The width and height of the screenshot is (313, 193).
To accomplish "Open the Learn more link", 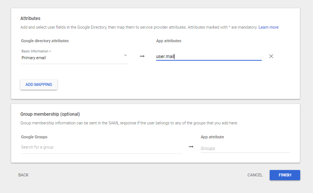I will pyautogui.click(x=268, y=27).
